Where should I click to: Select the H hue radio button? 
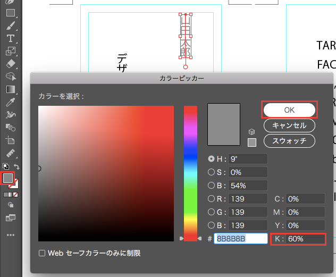(x=212, y=158)
